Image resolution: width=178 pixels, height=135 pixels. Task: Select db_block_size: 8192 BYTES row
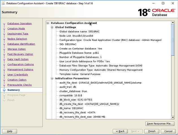[76, 100]
